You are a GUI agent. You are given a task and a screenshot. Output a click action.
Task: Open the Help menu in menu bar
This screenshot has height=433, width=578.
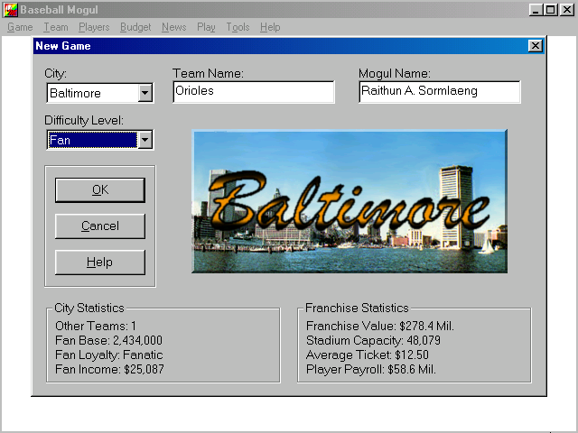(x=270, y=27)
